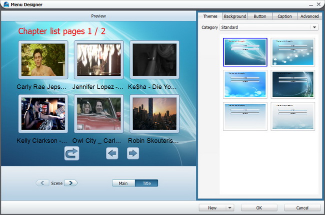Image resolution: width=325 pixels, height=215 pixels.
Task: Minimize the Menu Designer window
Action: pos(311,4)
